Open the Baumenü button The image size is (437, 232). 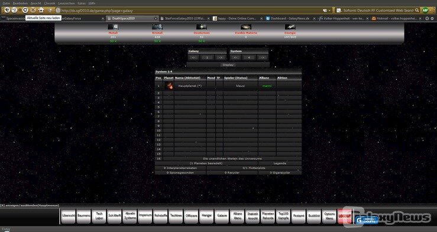click(x=84, y=216)
